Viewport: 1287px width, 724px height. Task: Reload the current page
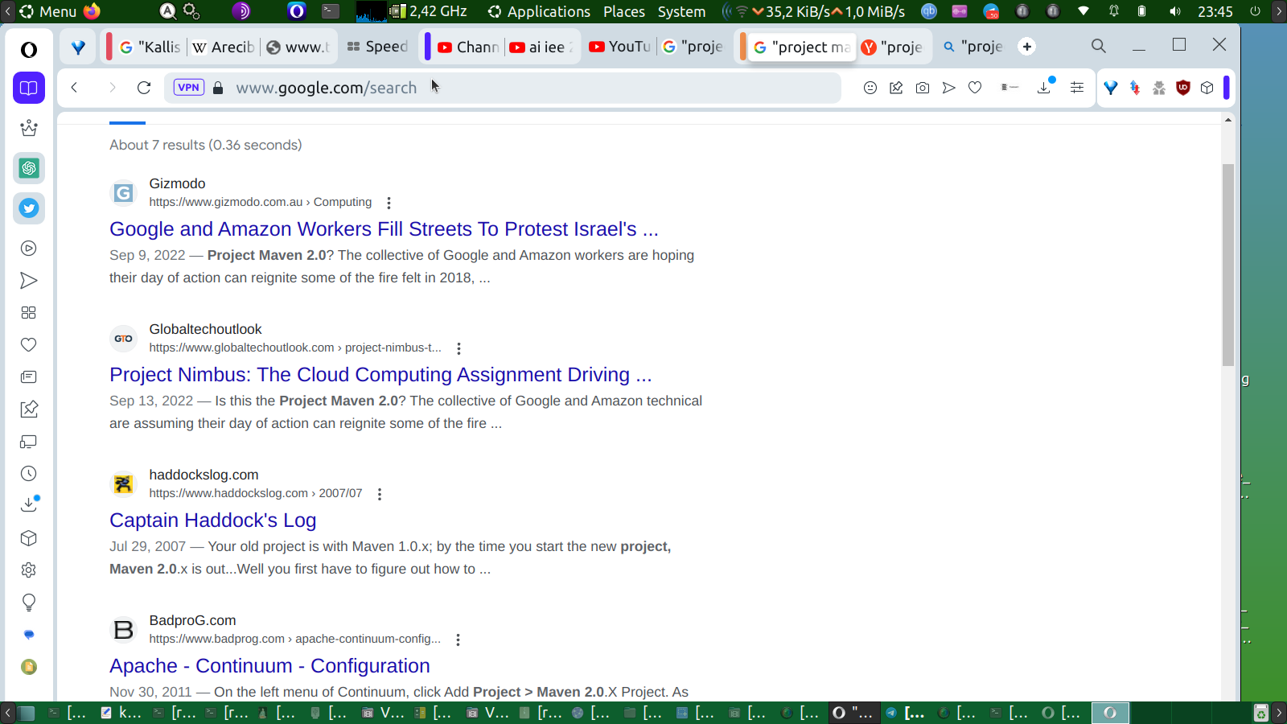tap(144, 88)
